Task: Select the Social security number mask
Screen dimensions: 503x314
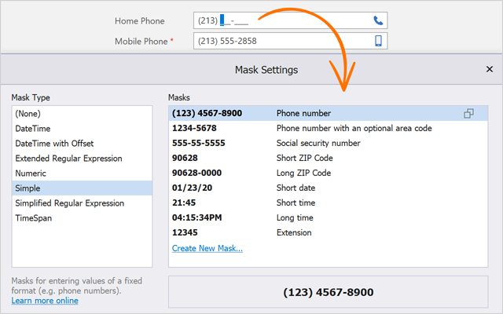Action: click(x=318, y=144)
